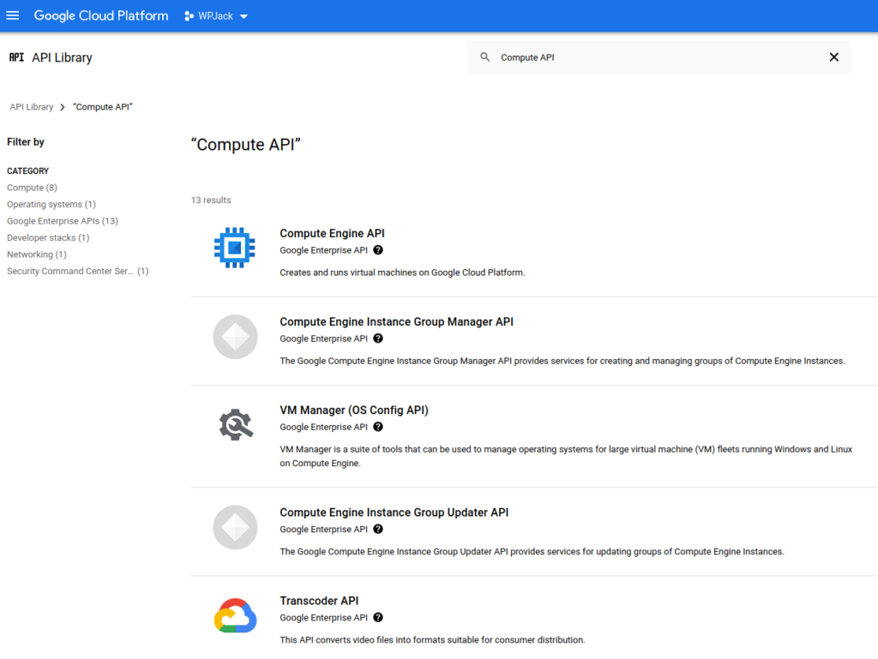Click help icon for Instance Group Updater API
Viewport: 878px width, 659px height.
pos(378,530)
